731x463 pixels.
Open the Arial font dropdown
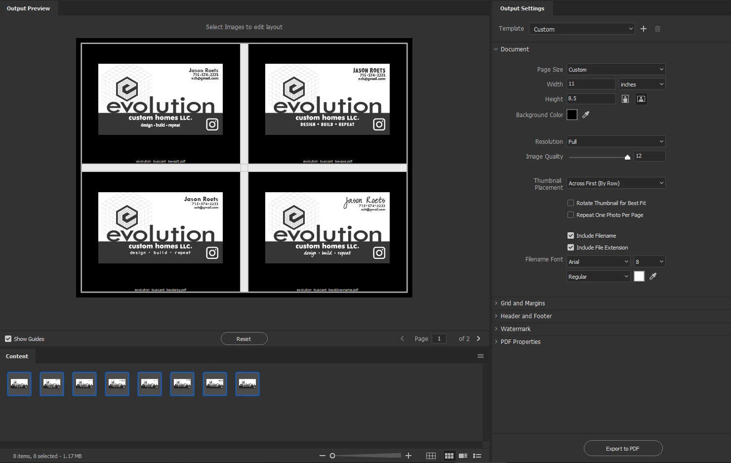[599, 261]
